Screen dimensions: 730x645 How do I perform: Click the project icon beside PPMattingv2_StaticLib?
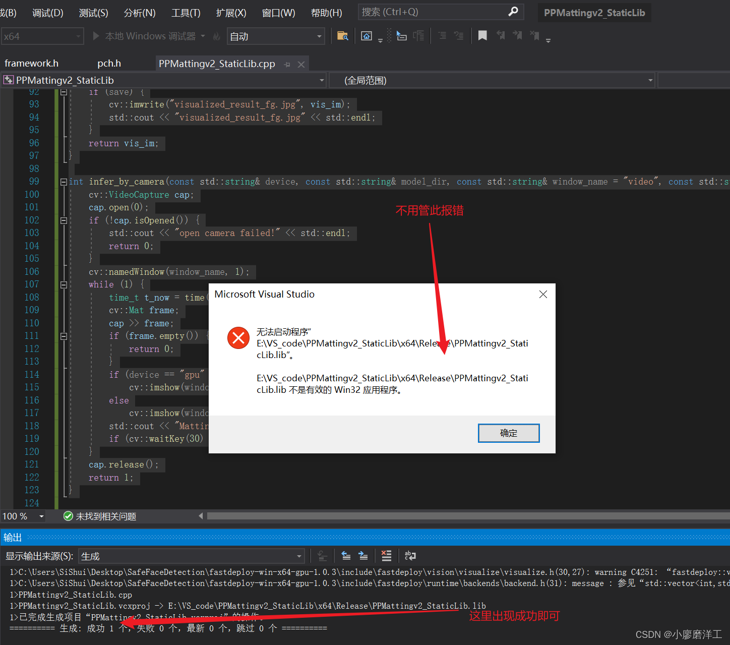tap(9, 80)
